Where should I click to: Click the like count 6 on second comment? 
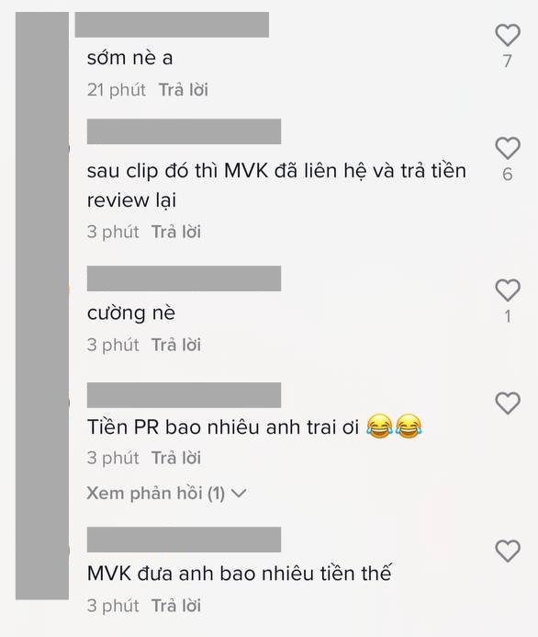[507, 175]
